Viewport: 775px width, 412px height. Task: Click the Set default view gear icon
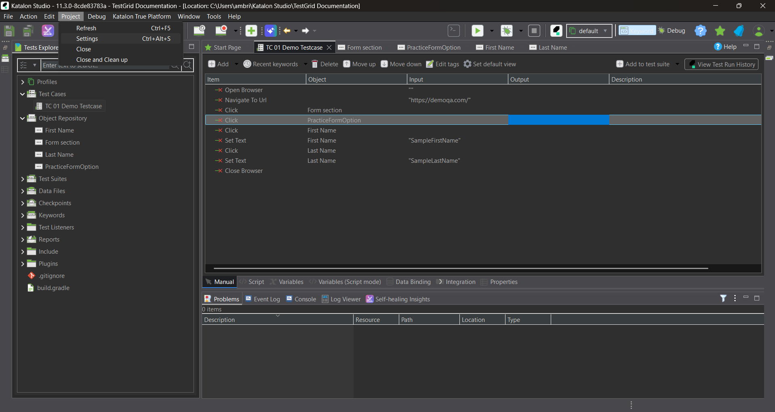tap(468, 64)
